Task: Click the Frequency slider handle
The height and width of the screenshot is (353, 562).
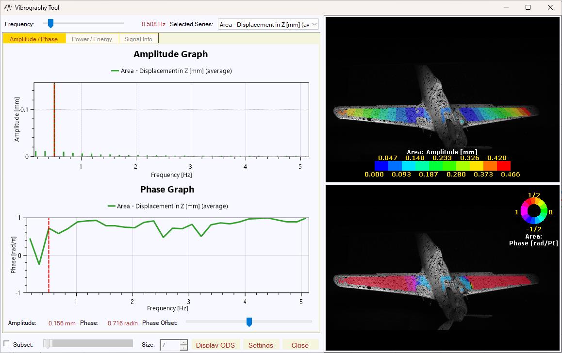Action: (50, 22)
